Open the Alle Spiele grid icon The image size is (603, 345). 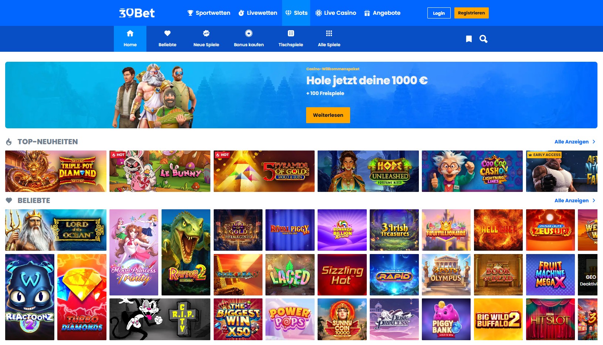coord(329,33)
